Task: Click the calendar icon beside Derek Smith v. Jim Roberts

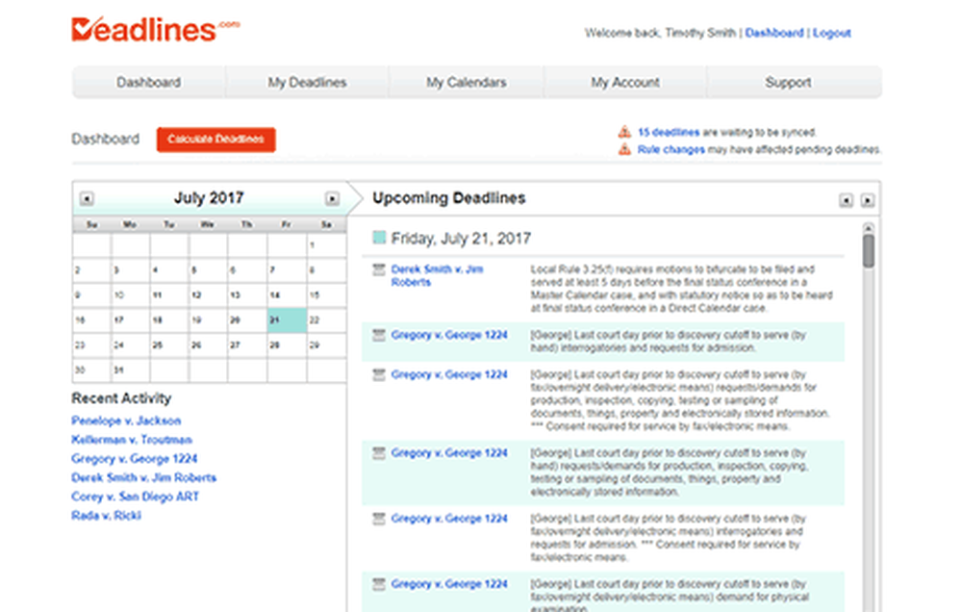Action: coord(378,269)
